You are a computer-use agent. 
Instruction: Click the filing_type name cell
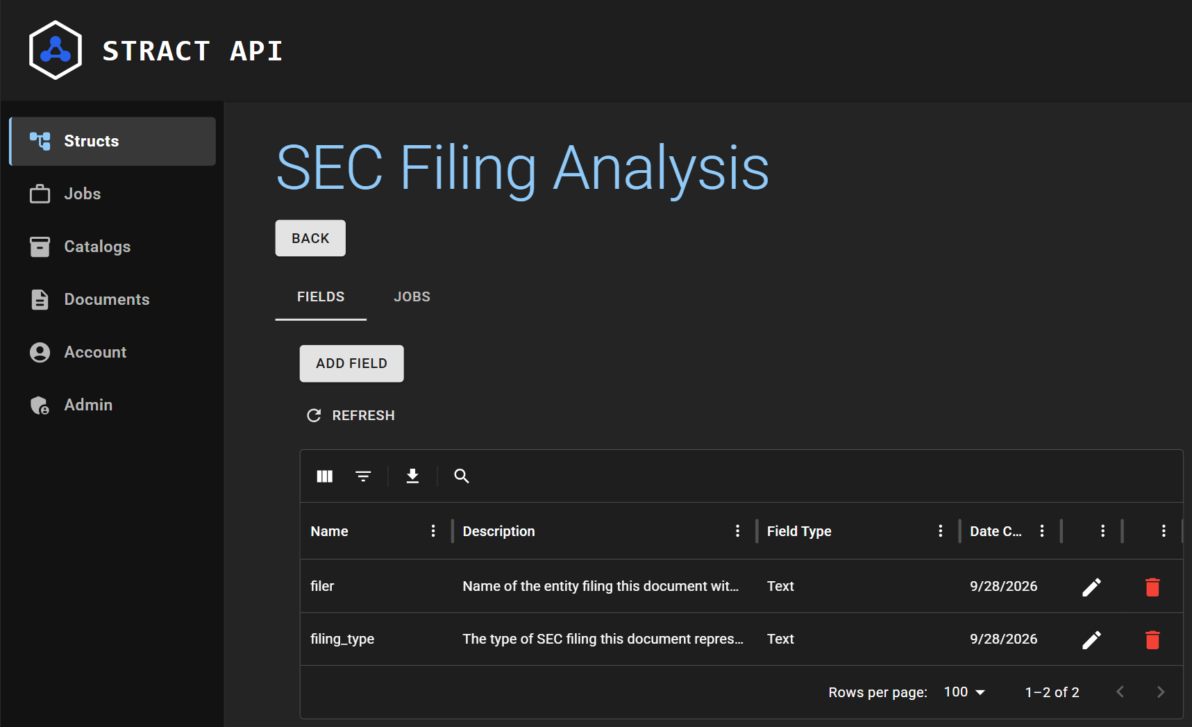(x=376, y=639)
